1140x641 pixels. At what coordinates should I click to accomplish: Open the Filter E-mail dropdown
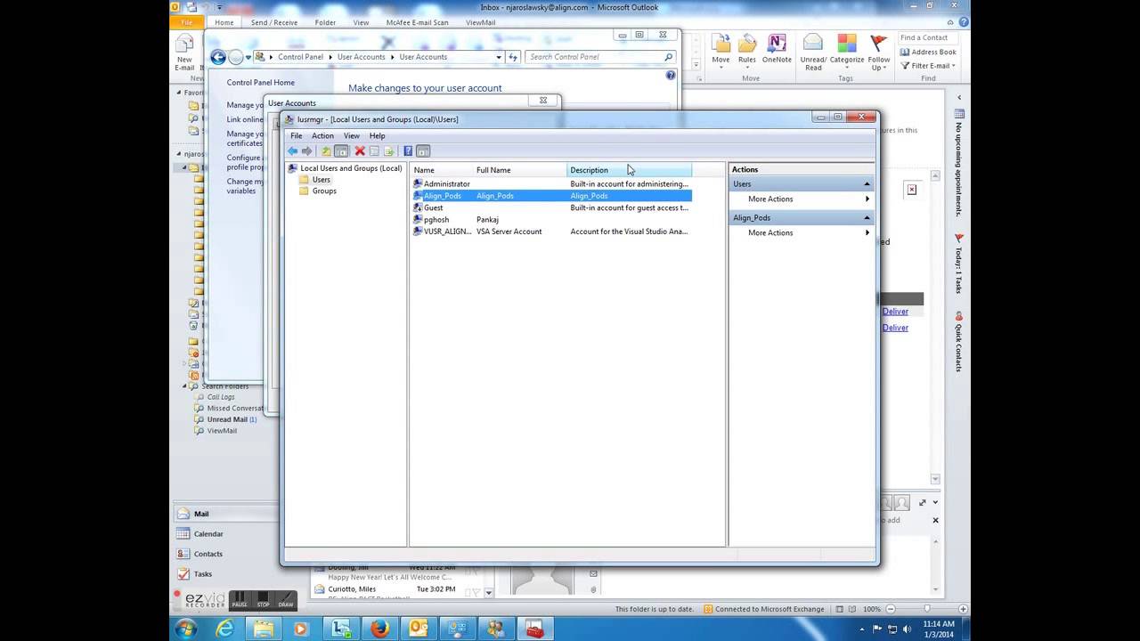(928, 66)
